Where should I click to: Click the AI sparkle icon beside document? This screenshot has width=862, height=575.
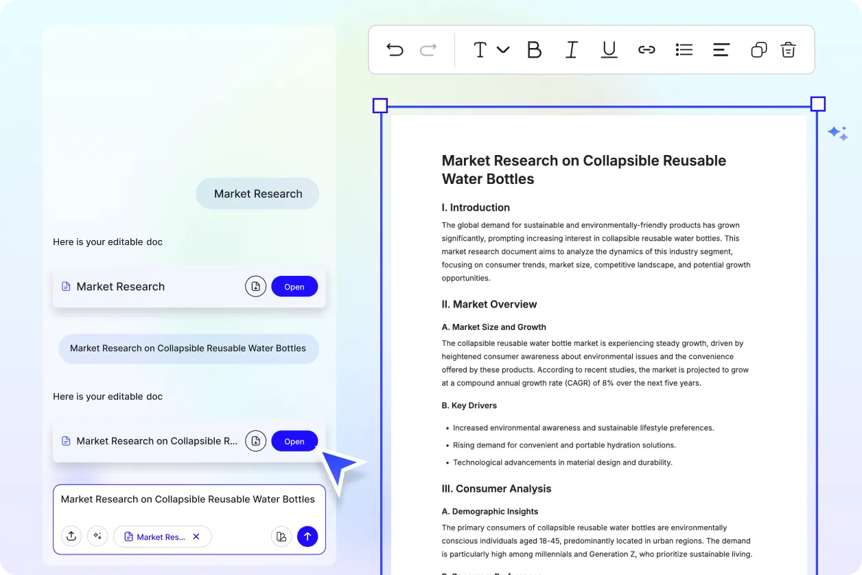[x=837, y=133]
